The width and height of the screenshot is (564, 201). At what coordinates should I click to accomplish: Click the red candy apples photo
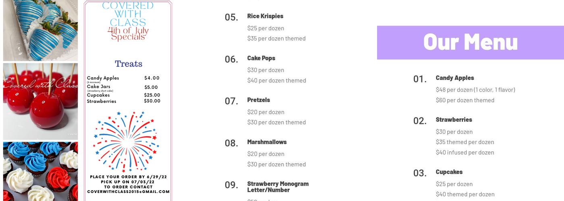coord(40,101)
